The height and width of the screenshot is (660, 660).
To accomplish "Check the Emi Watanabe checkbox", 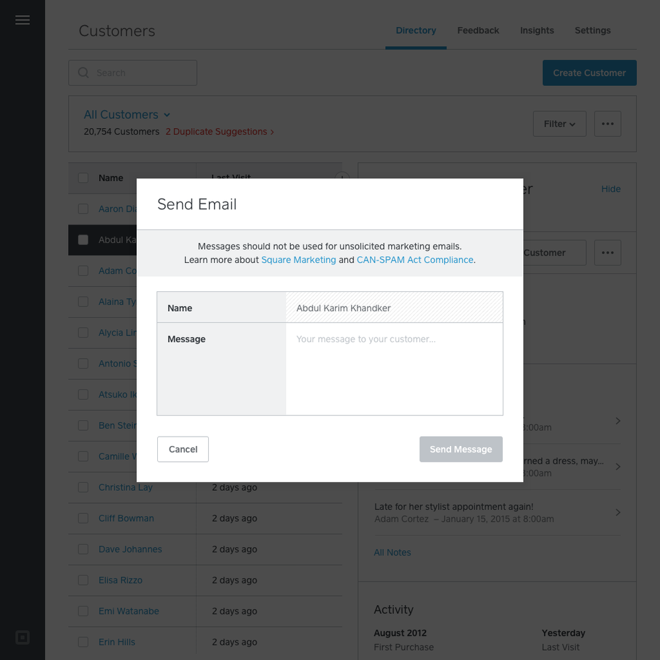I will coord(83,611).
